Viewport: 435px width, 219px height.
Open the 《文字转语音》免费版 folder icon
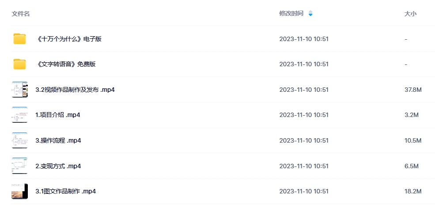pyautogui.click(x=19, y=64)
